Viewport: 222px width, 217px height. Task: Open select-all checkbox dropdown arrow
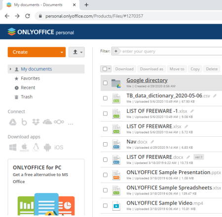(109, 69)
